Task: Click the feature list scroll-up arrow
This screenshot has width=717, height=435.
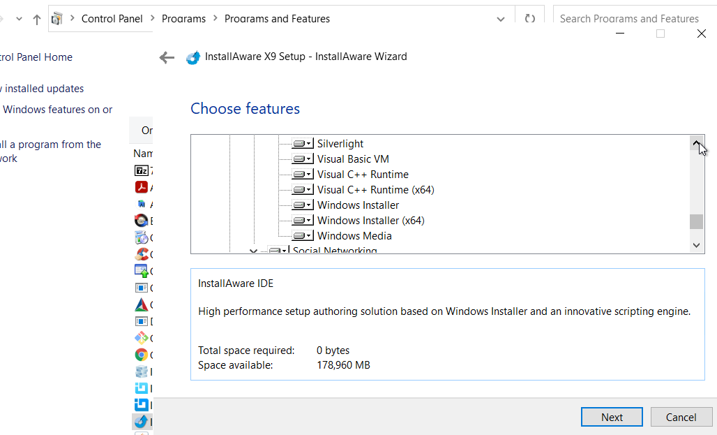Action: click(x=696, y=143)
